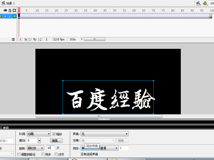Open the Edit Symbols icon dropdown
This screenshot has width=214, height=160.
point(205,3)
